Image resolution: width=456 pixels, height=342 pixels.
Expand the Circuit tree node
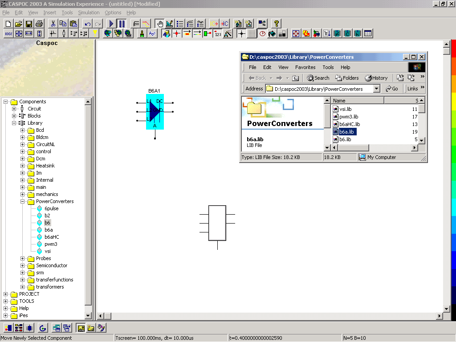tap(14, 109)
